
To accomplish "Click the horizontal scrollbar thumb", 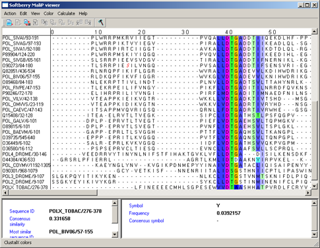I will coord(53,193).
